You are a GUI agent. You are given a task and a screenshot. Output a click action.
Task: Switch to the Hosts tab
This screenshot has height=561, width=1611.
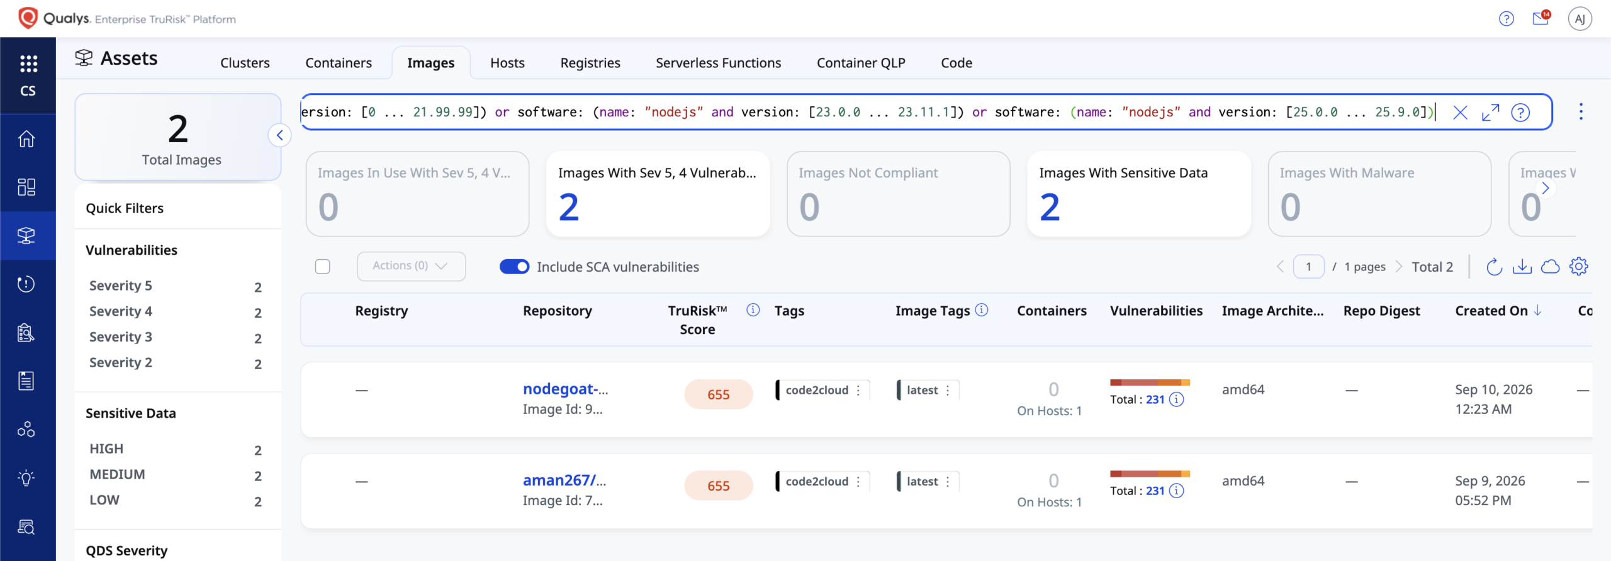(x=507, y=63)
